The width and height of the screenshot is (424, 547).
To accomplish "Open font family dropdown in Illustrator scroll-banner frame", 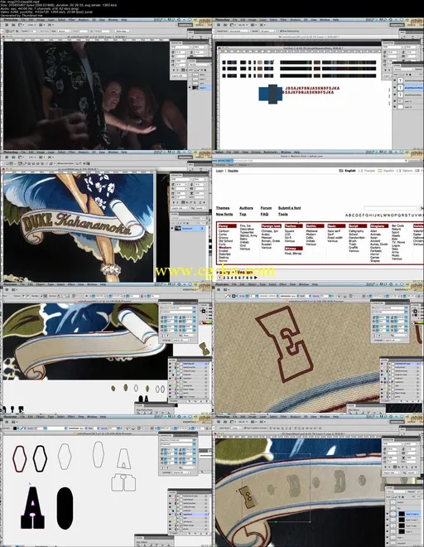I will (195, 308).
